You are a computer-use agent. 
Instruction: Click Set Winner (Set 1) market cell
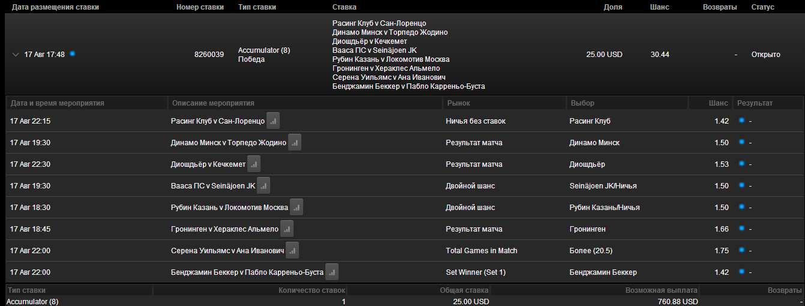click(x=475, y=272)
